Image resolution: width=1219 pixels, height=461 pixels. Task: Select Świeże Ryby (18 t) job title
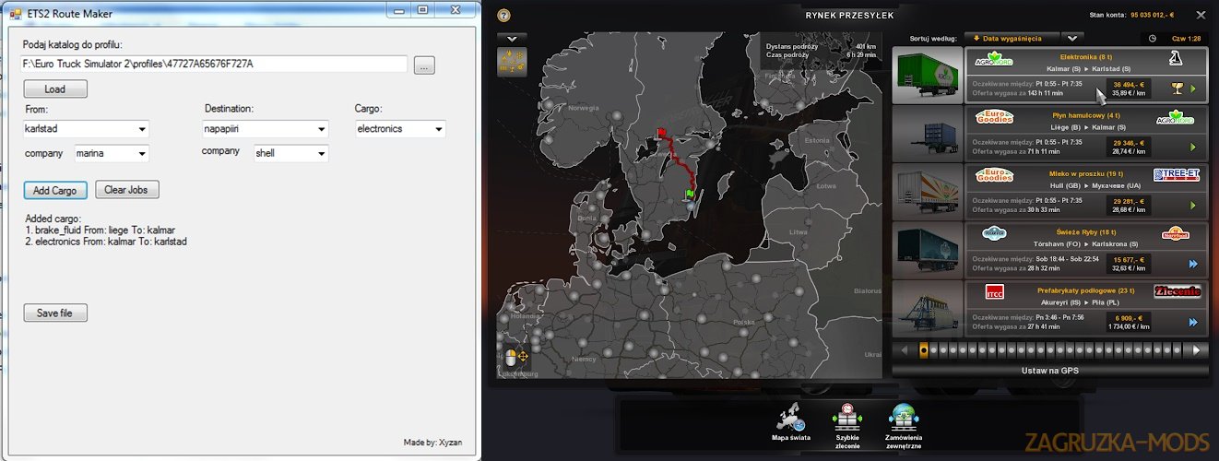point(1084,231)
